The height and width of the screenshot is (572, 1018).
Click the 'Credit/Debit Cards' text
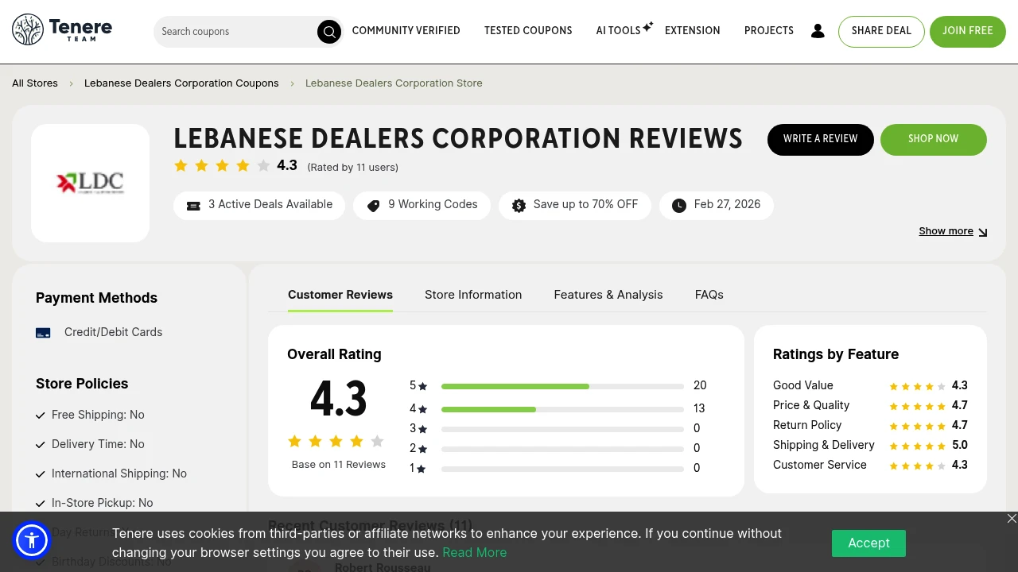pos(113,333)
